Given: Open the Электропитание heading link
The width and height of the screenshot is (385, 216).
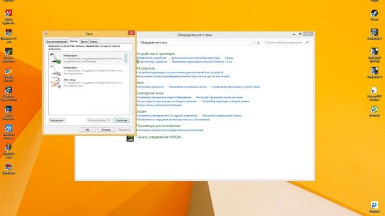Looking at the screenshot, I should [x=150, y=94].
